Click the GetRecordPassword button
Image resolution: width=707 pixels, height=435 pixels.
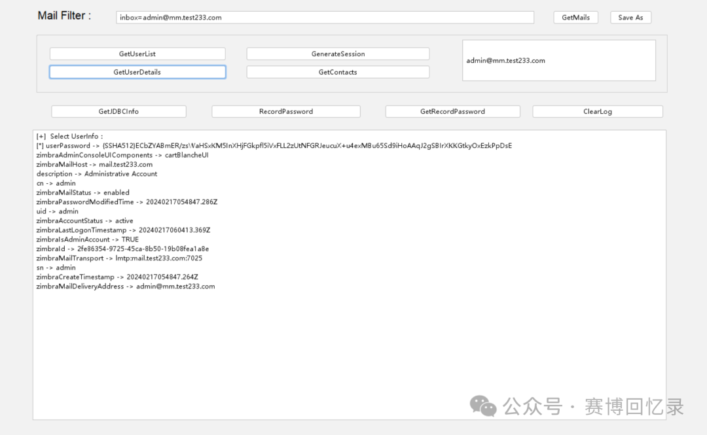click(453, 111)
